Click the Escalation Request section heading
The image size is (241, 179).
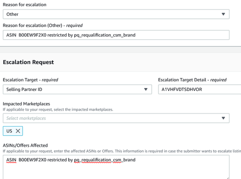coord(28,62)
